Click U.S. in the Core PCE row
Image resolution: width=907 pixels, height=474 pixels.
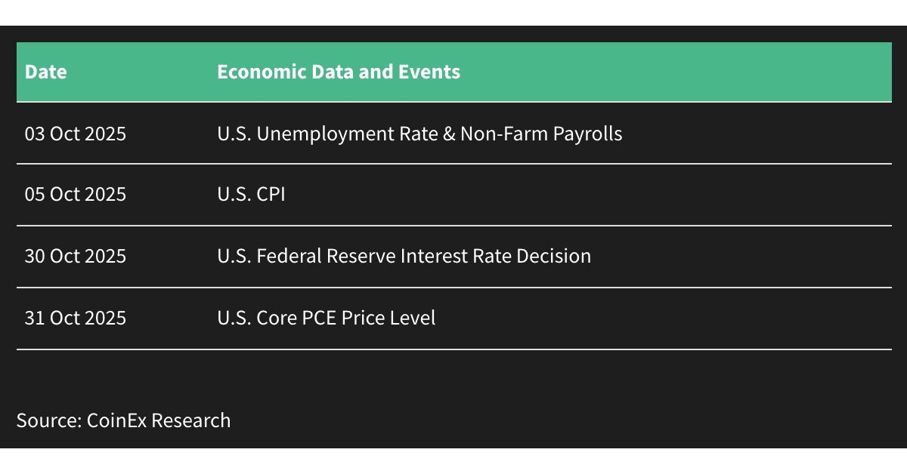coord(234,318)
